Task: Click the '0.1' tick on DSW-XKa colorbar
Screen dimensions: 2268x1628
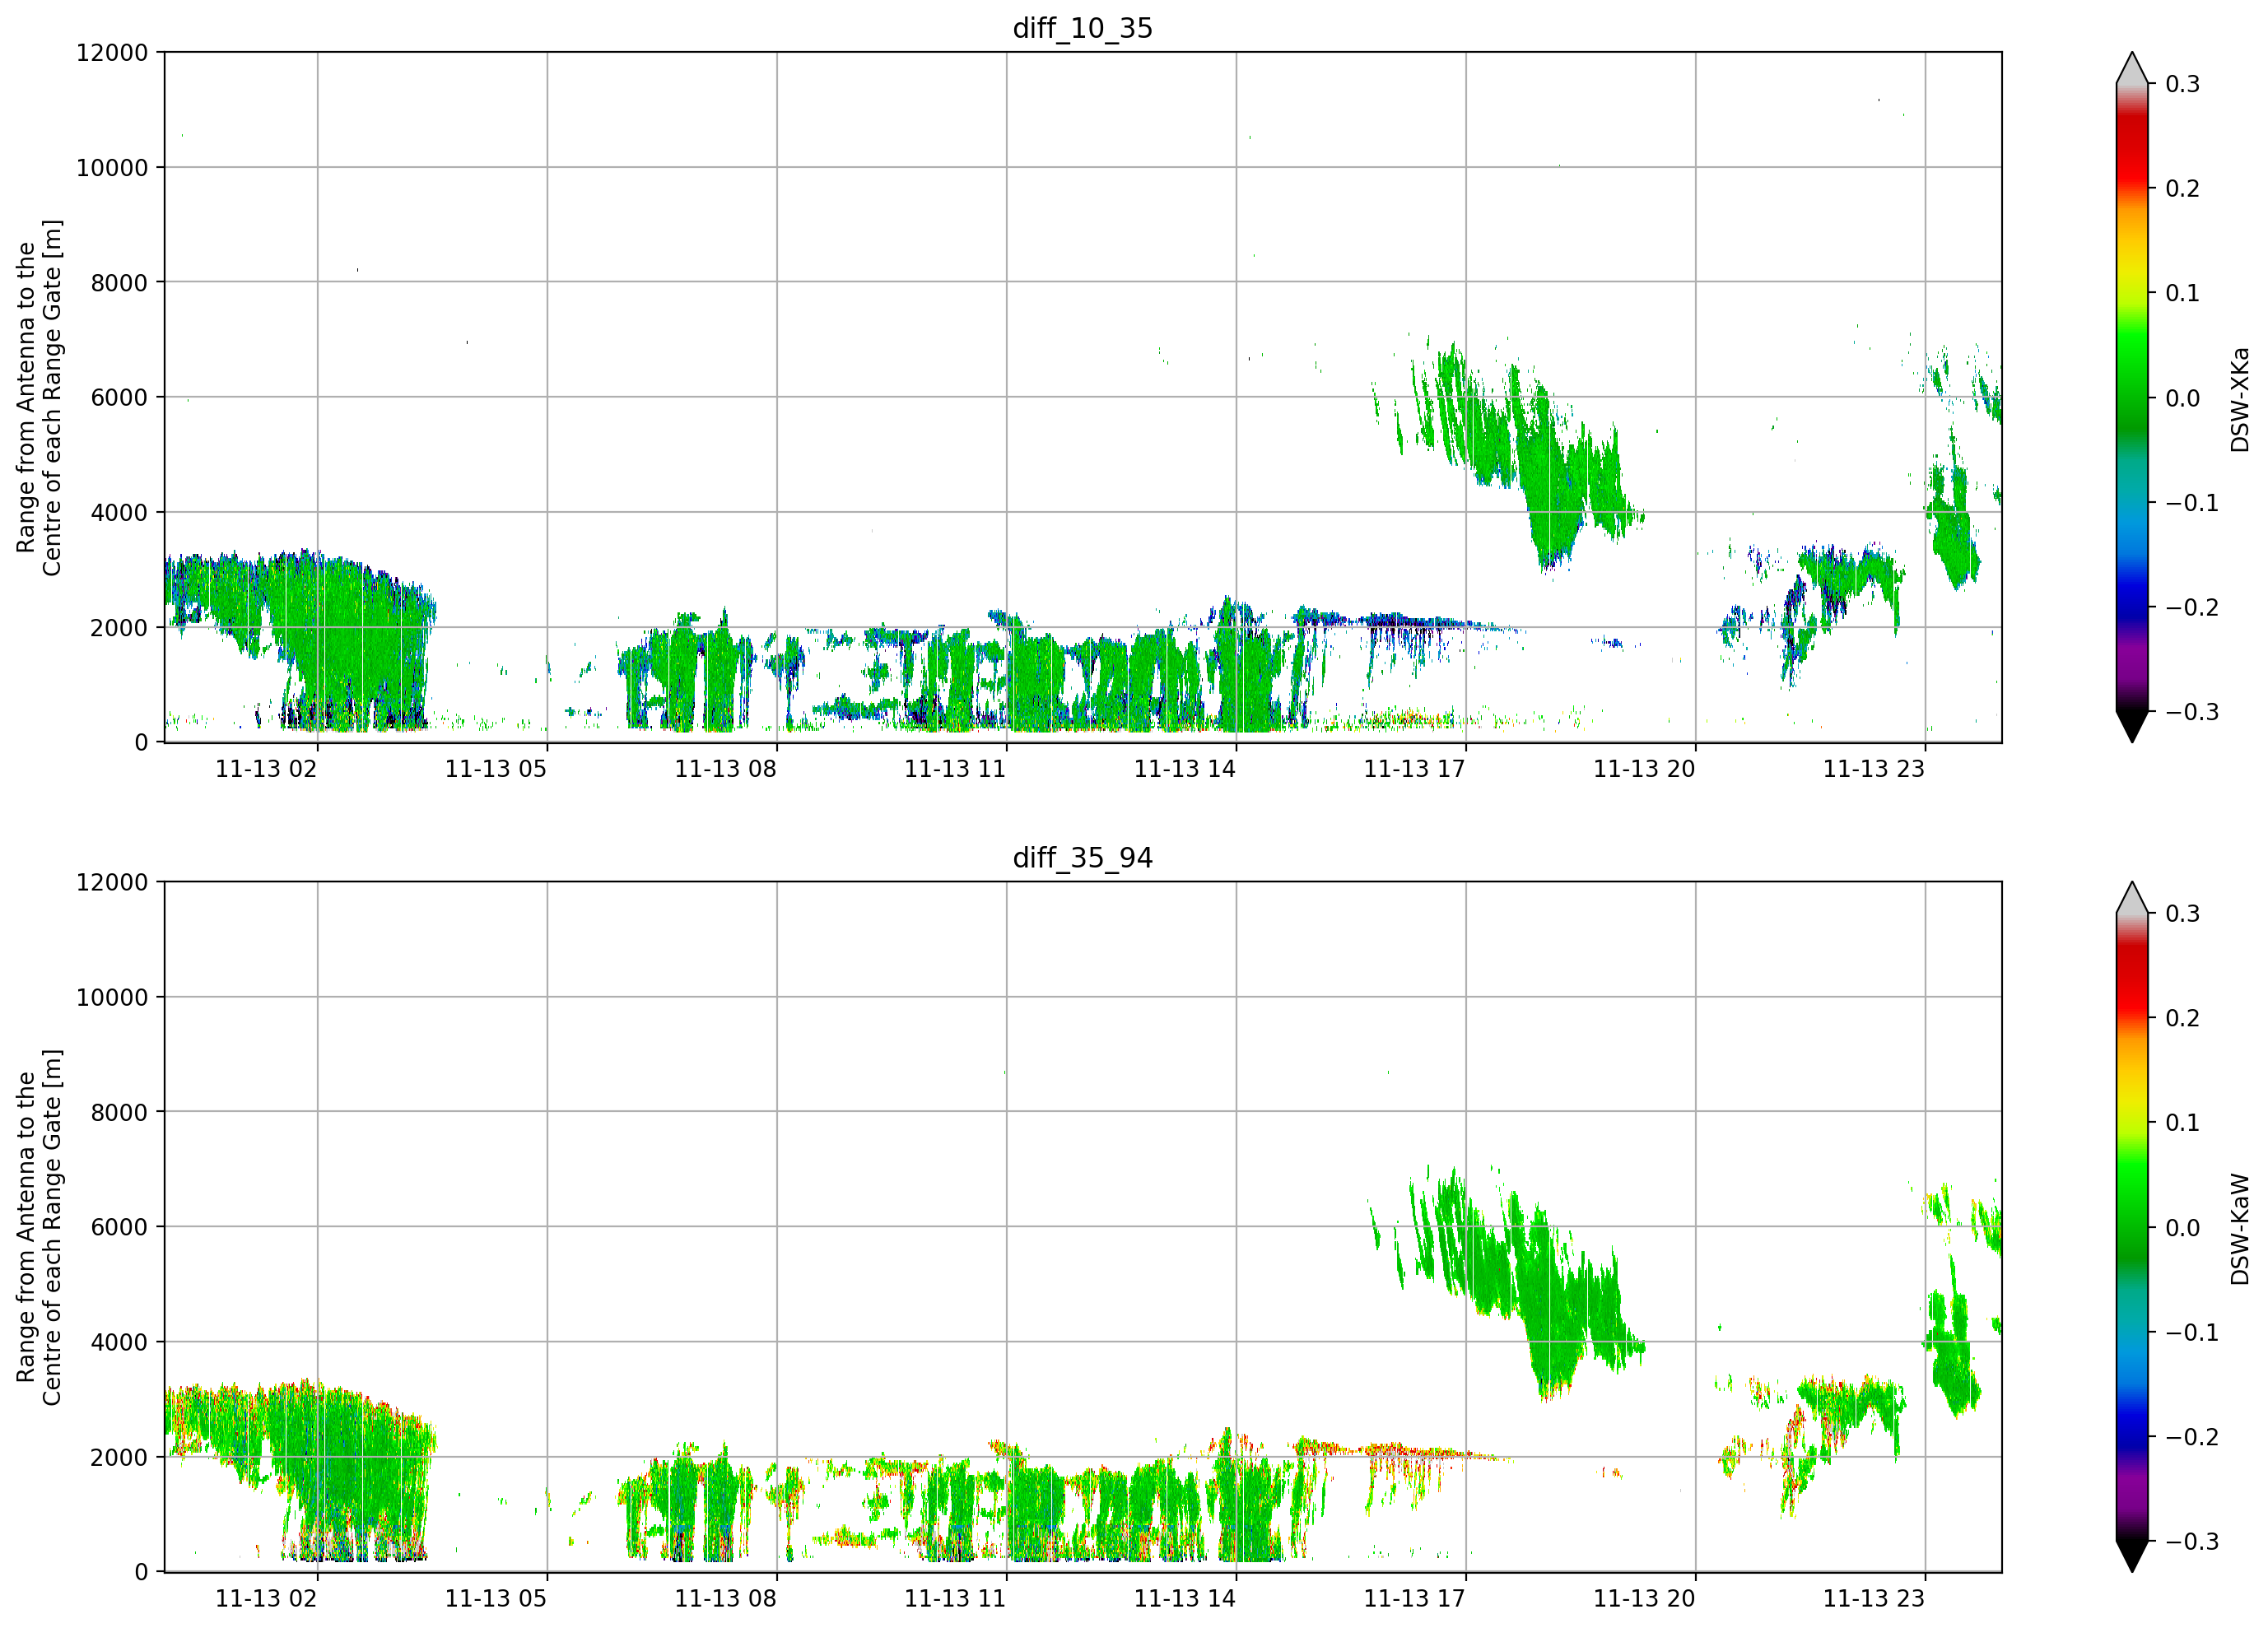Action: pos(2182,293)
